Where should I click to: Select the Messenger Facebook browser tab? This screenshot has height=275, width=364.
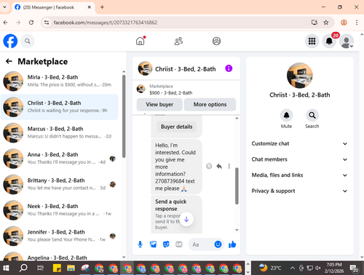pyautogui.click(x=52, y=7)
